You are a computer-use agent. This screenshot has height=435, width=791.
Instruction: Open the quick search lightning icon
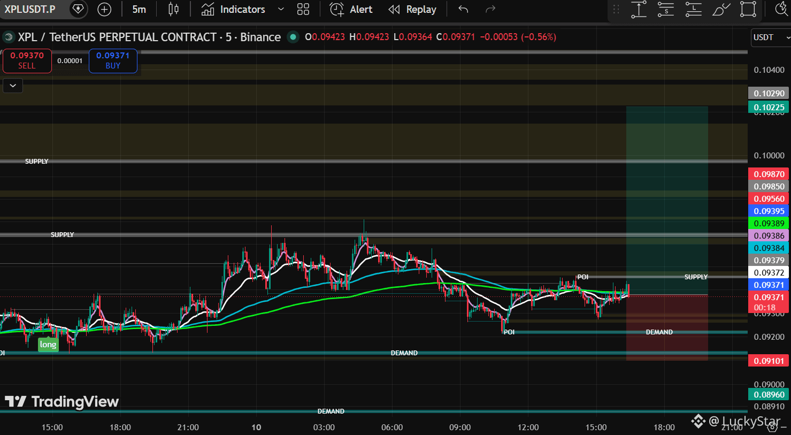coord(781,9)
